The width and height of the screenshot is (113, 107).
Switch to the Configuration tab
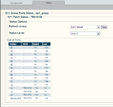point(16,3)
